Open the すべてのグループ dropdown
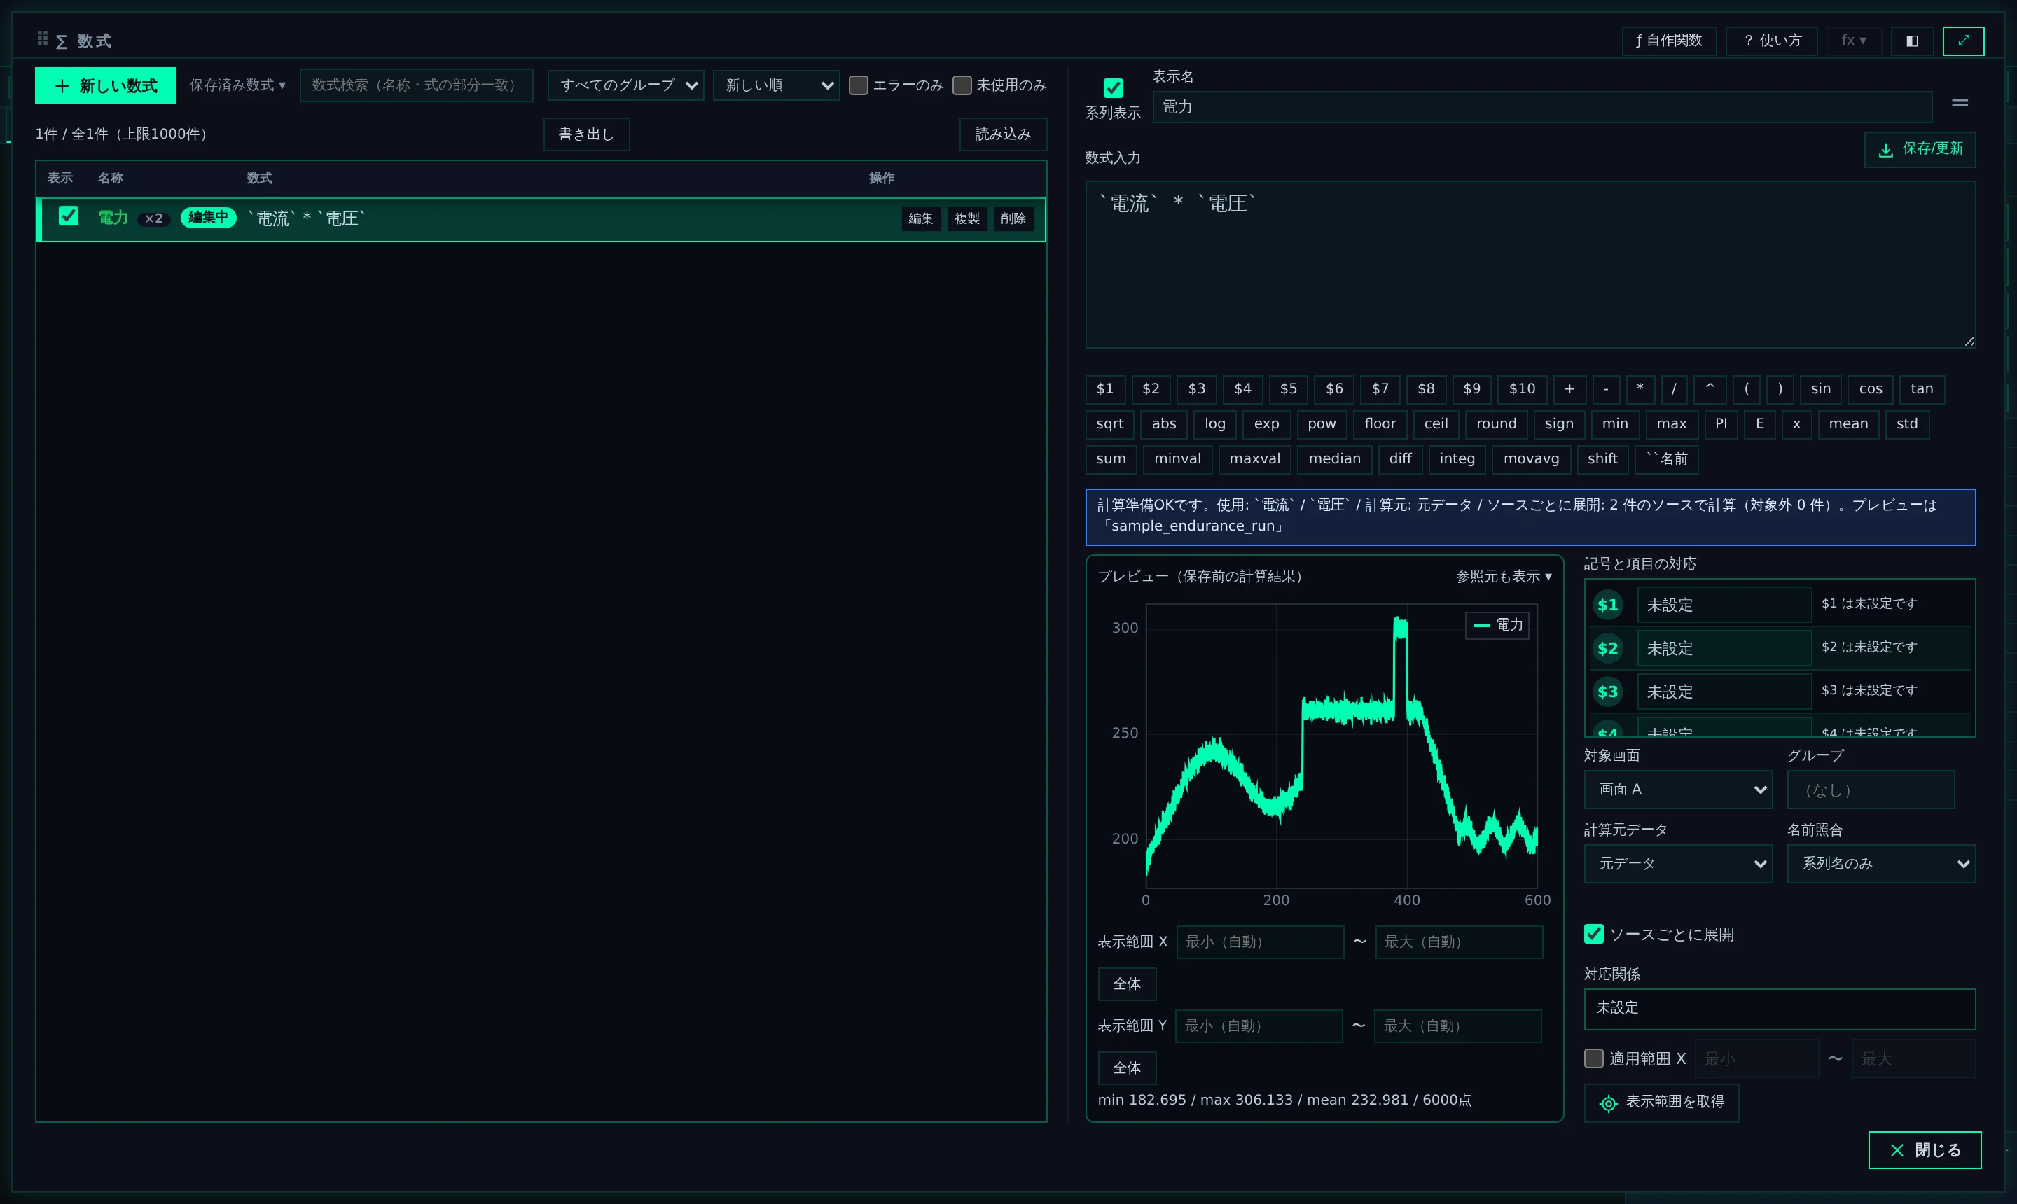 click(626, 85)
